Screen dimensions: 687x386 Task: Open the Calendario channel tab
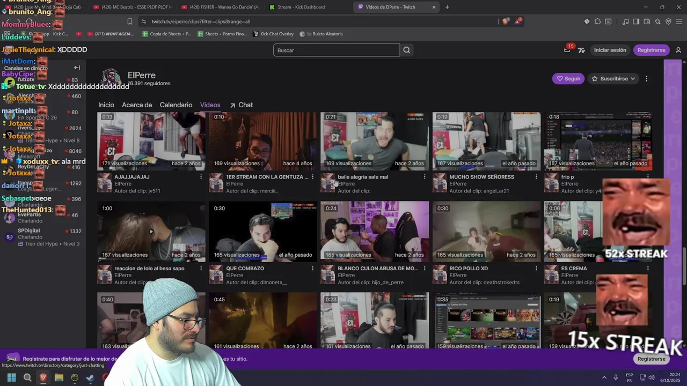click(x=176, y=105)
